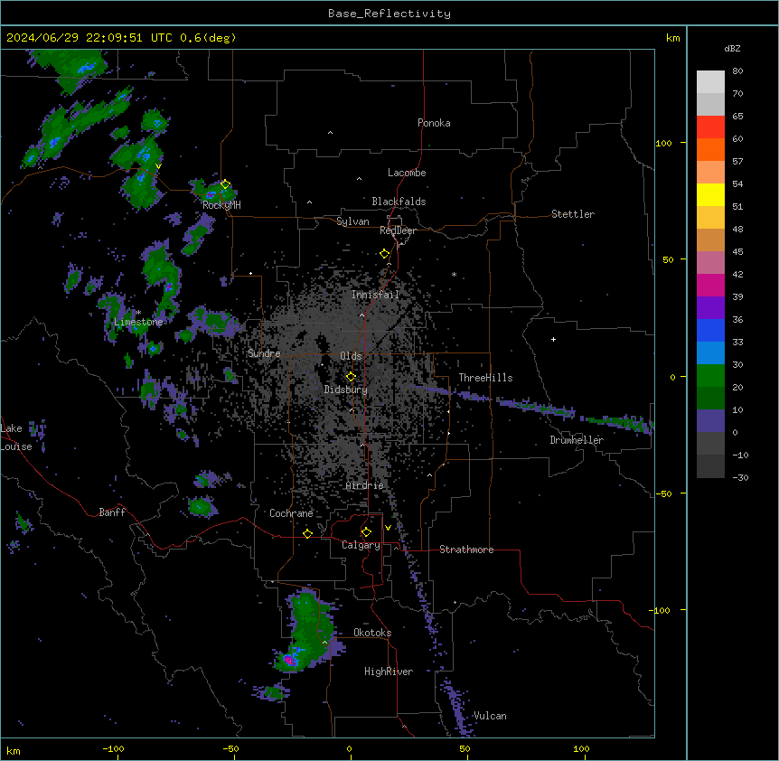
Task: Click the Lake Louise label at left edge
Action: pyautogui.click(x=16, y=437)
